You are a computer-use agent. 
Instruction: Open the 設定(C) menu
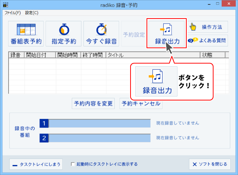(x=32, y=13)
